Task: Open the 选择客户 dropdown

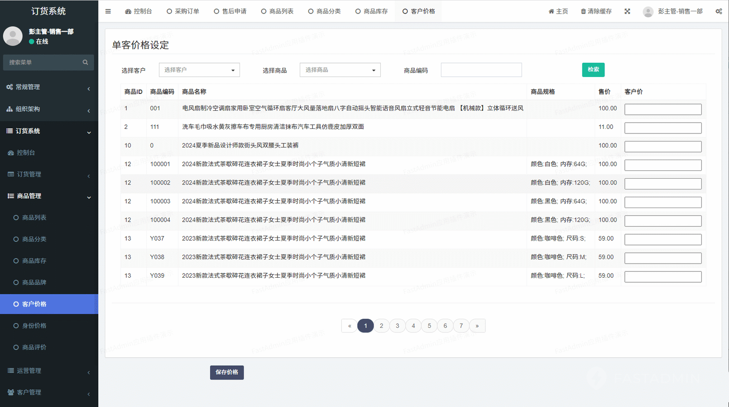Action: 199,70
